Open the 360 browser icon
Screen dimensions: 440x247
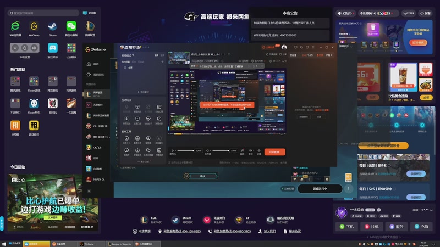pos(15,26)
